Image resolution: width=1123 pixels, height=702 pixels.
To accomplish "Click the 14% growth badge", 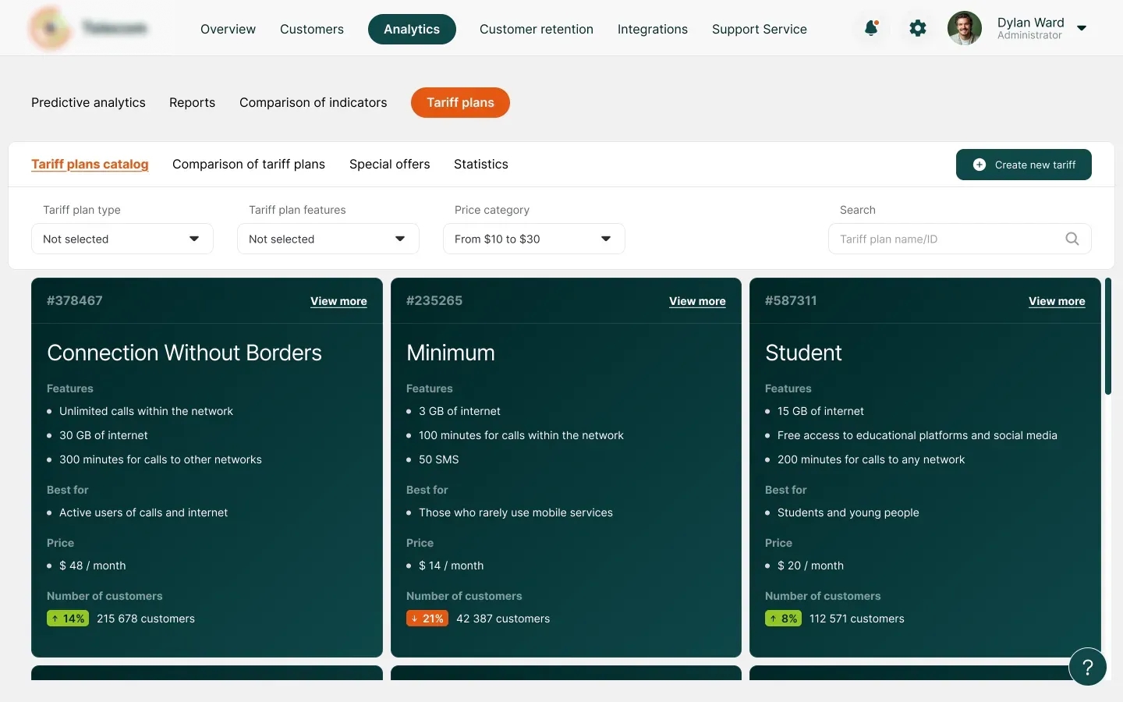I will 68,619.
